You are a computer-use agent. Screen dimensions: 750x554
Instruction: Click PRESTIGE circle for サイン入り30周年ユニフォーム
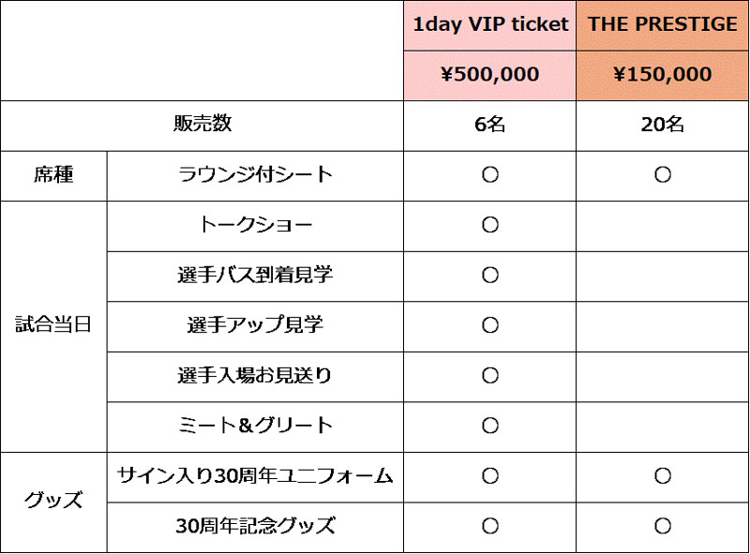[663, 475]
